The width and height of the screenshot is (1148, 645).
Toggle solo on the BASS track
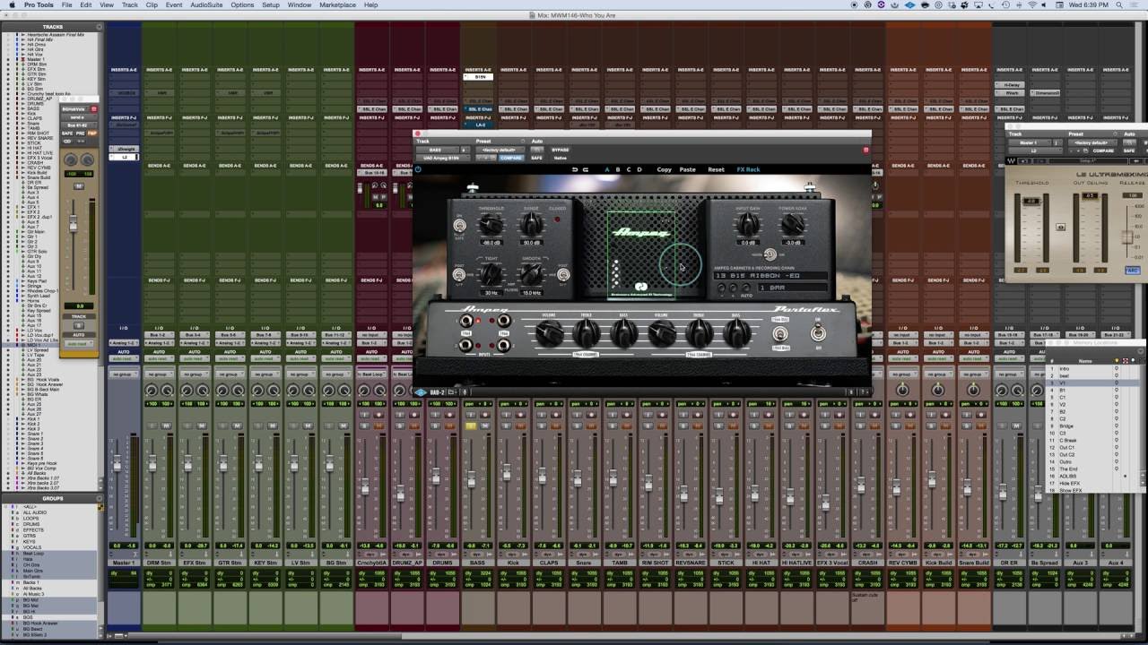(470, 426)
